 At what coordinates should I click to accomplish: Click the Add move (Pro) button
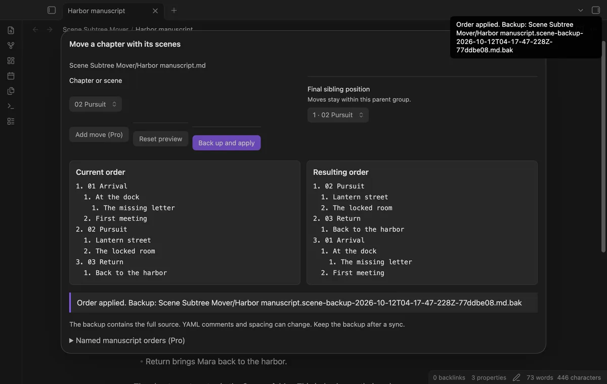tap(99, 134)
